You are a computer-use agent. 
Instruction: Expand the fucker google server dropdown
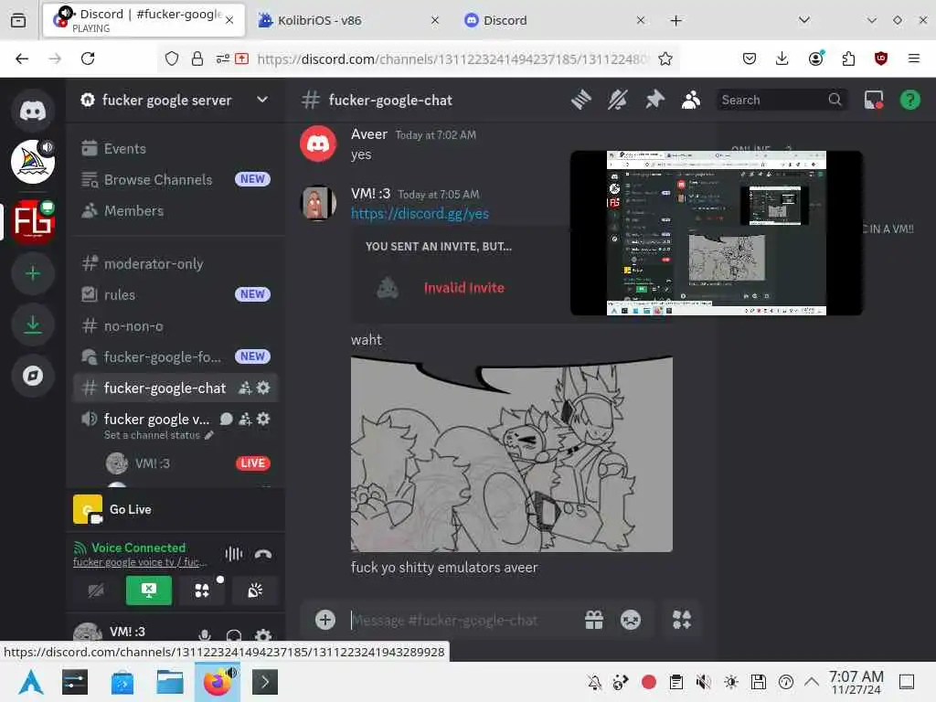pyautogui.click(x=262, y=100)
